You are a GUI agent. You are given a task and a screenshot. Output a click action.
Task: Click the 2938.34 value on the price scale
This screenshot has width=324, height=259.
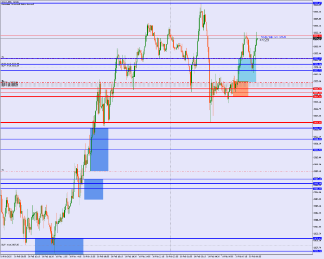pyautogui.click(x=317, y=12)
